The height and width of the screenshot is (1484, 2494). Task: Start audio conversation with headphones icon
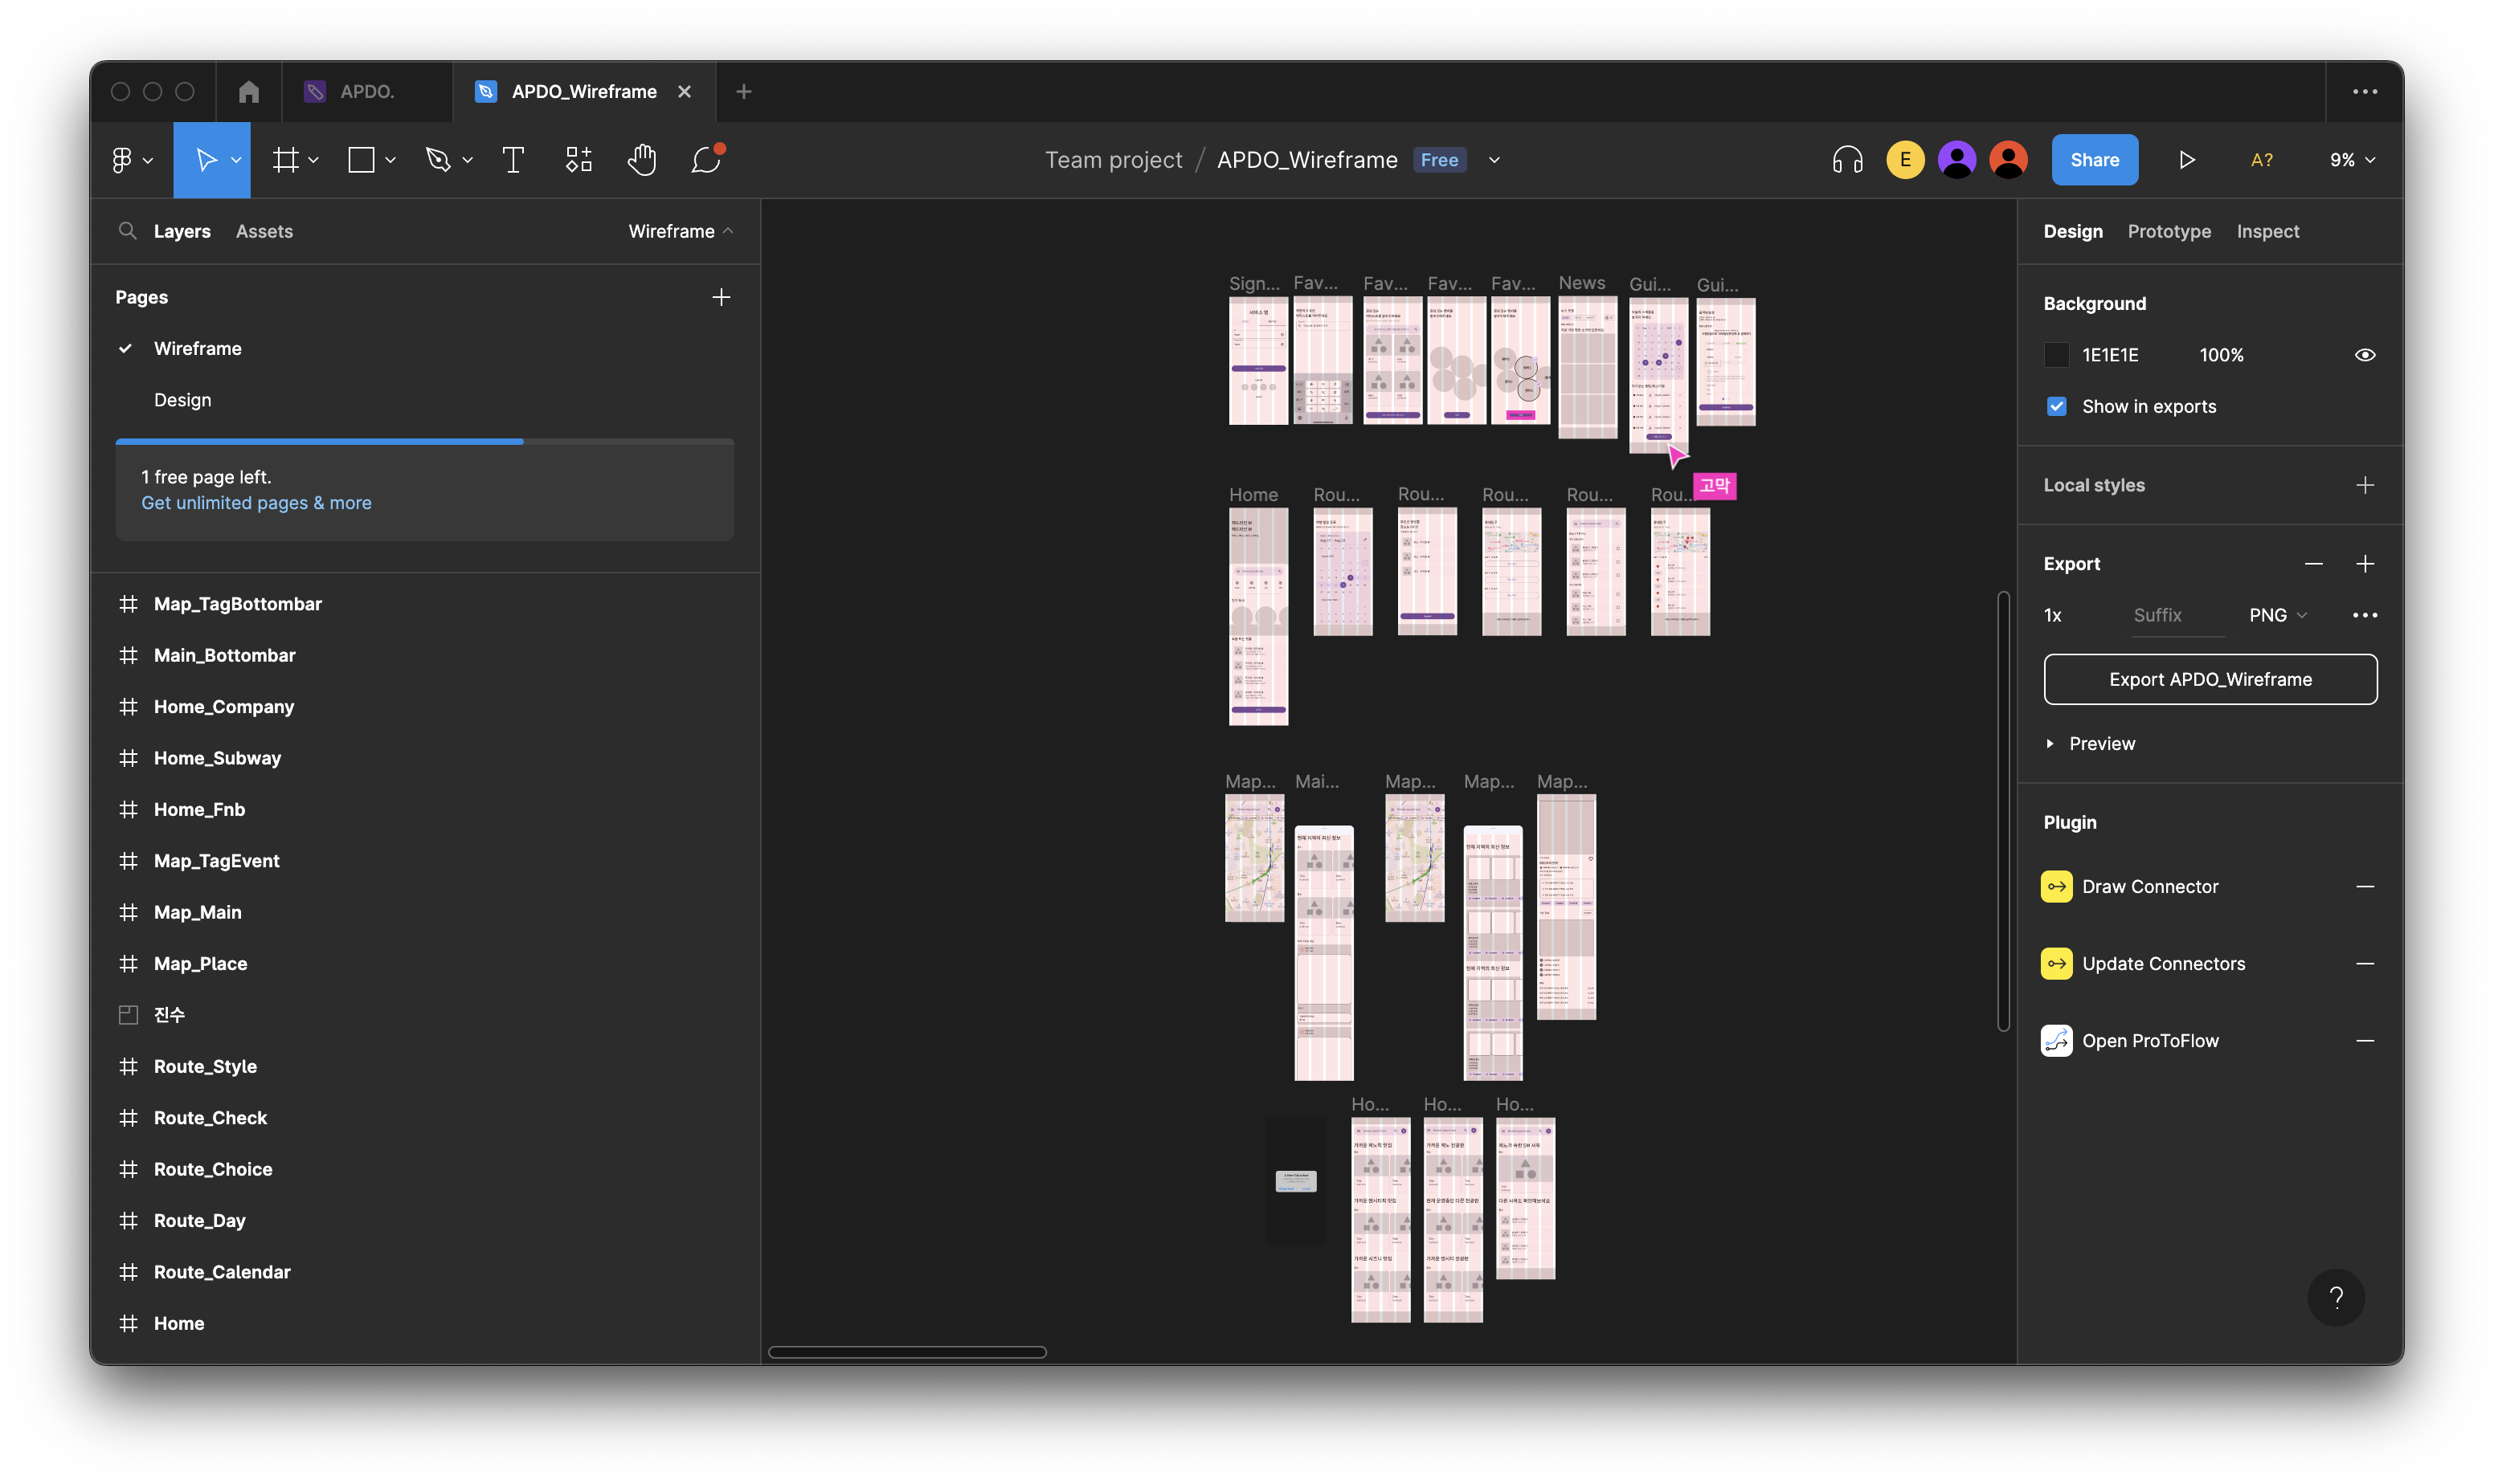pos(1846,160)
